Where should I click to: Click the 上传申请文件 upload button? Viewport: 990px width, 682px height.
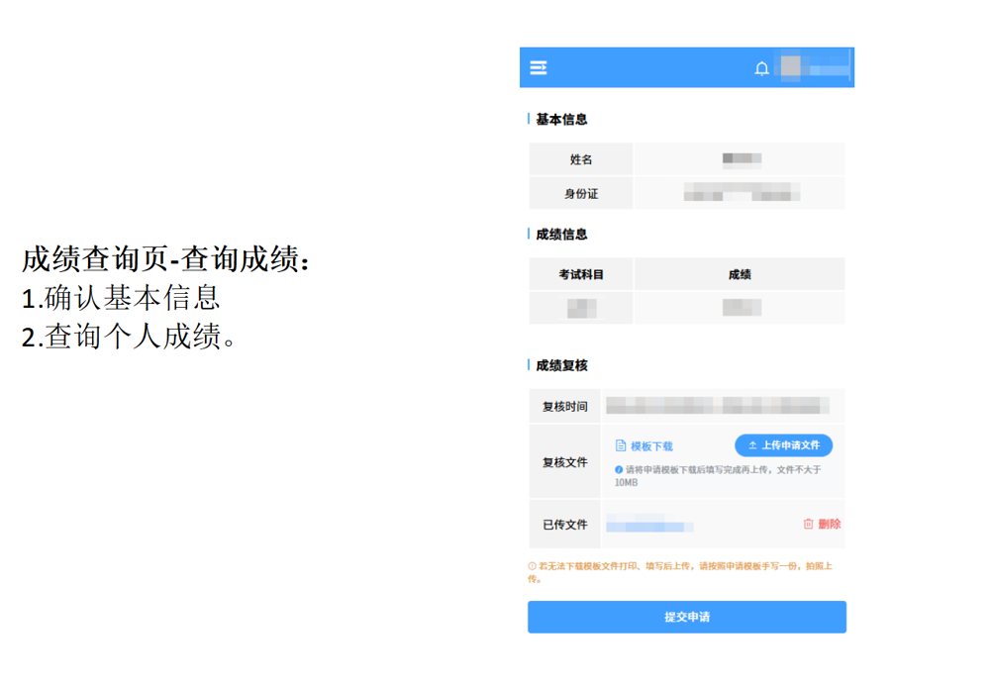coord(783,445)
